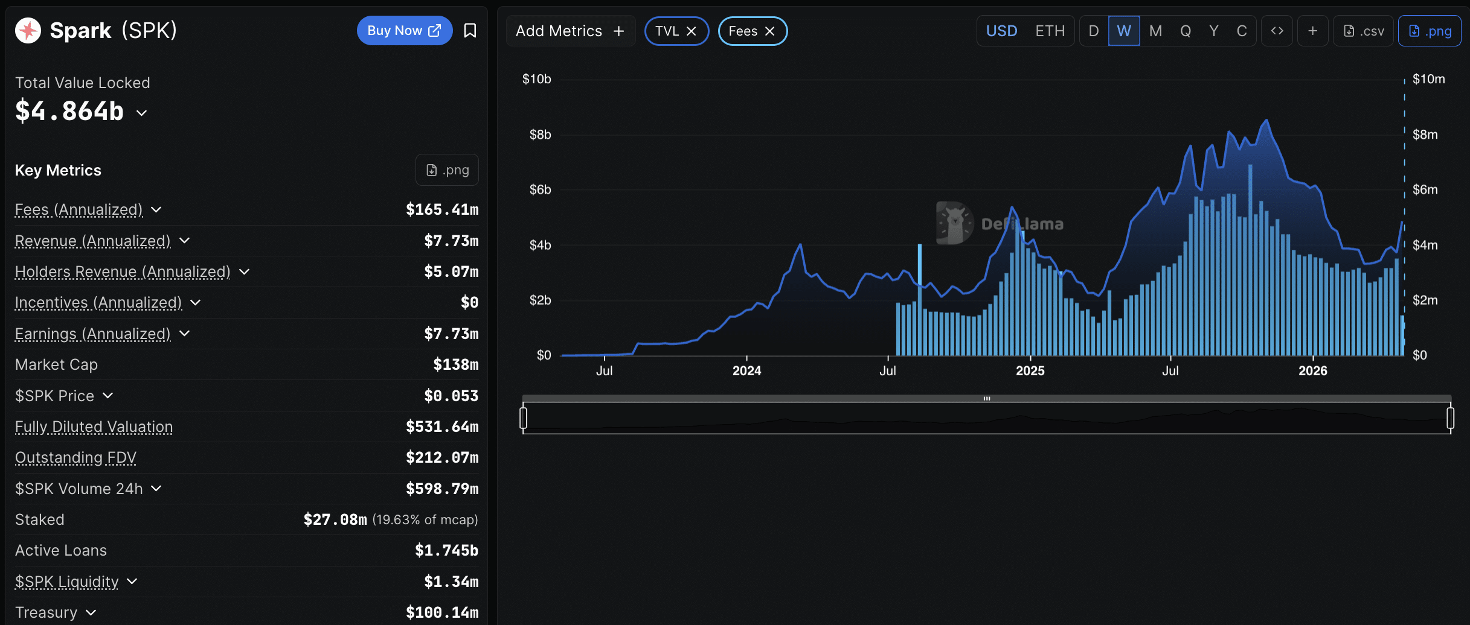Click the range slider center grip
This screenshot has height=625, width=1470.
click(987, 398)
